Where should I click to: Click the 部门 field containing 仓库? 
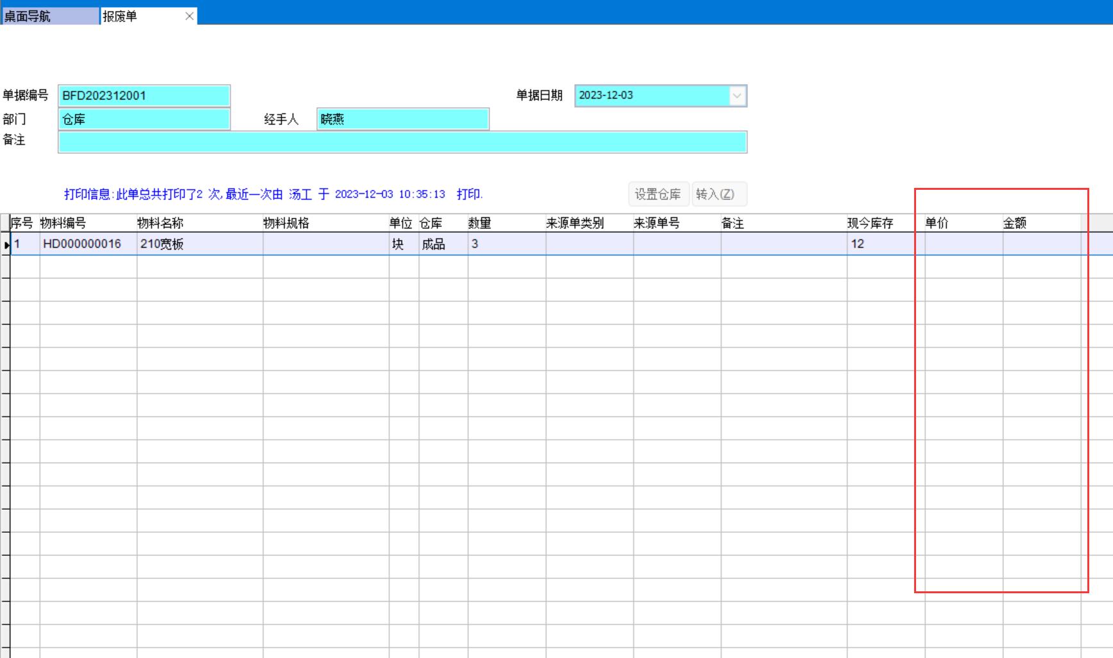pyautogui.click(x=144, y=119)
